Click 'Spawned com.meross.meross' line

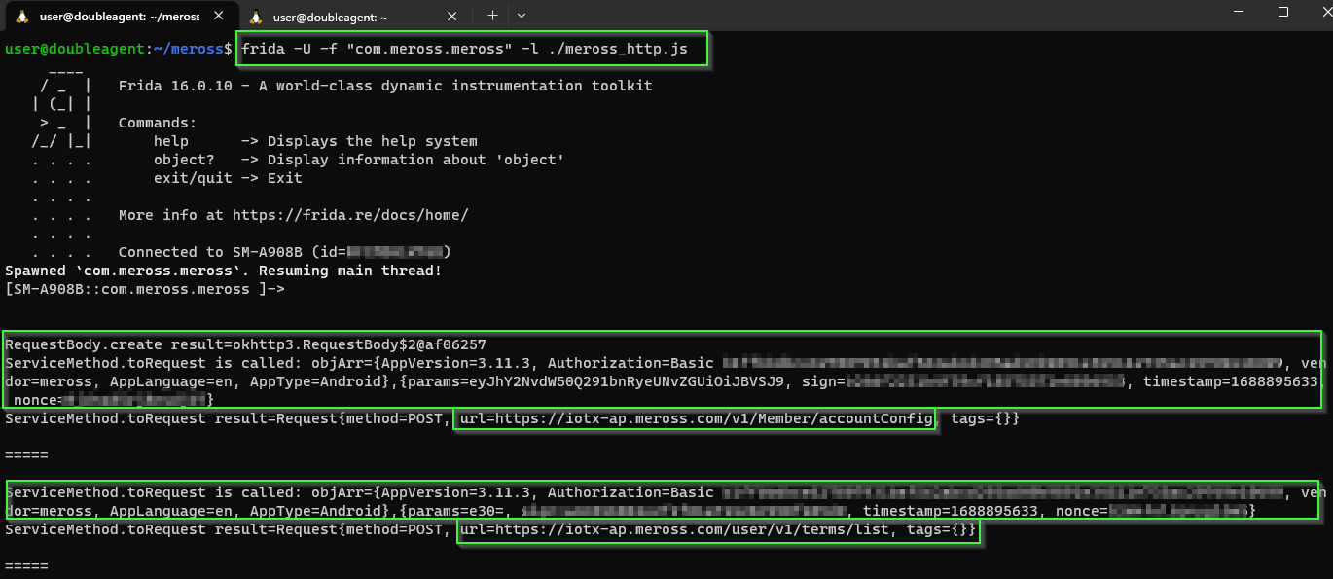pos(224,271)
